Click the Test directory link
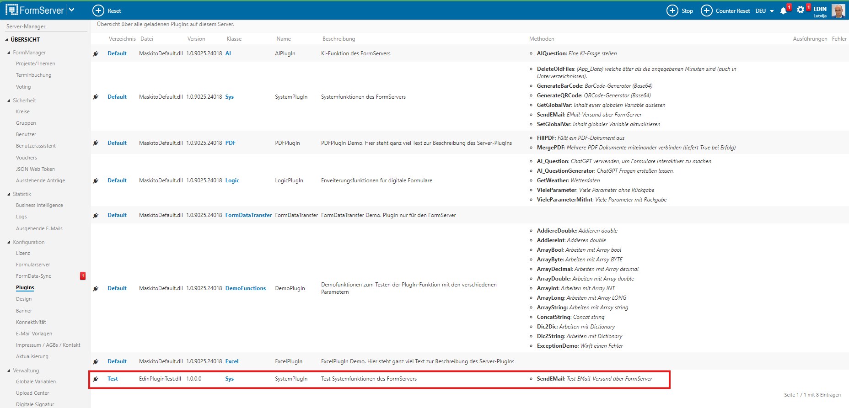 point(113,379)
